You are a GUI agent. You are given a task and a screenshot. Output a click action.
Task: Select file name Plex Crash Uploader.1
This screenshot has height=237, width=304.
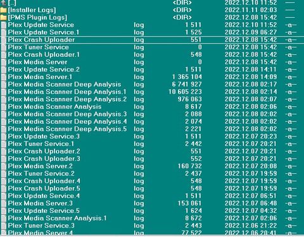point(44,54)
